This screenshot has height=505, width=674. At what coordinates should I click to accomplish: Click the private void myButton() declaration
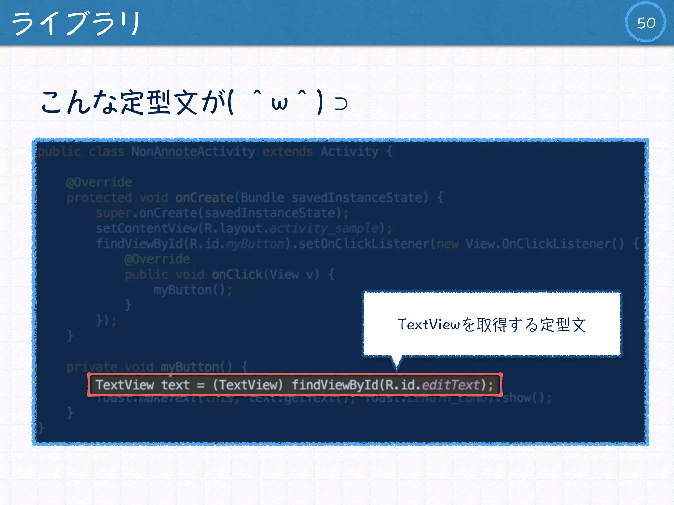pos(157,367)
